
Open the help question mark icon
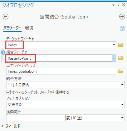pos(122,29)
